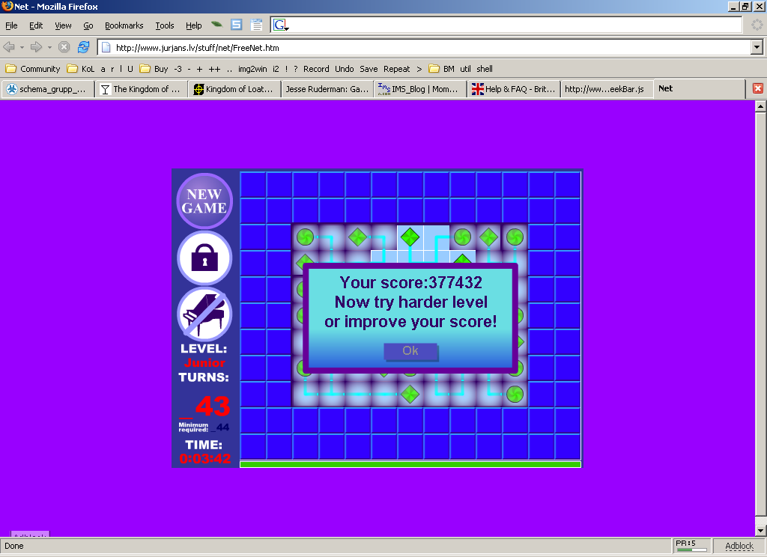Image resolution: width=767 pixels, height=557 pixels.
Task: Click the Back navigation arrow
Action: [x=9, y=47]
